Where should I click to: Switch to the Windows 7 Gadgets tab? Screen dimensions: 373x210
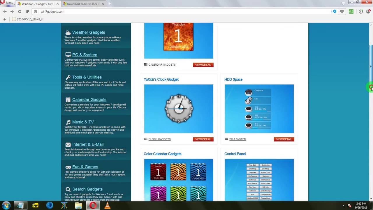37,4
